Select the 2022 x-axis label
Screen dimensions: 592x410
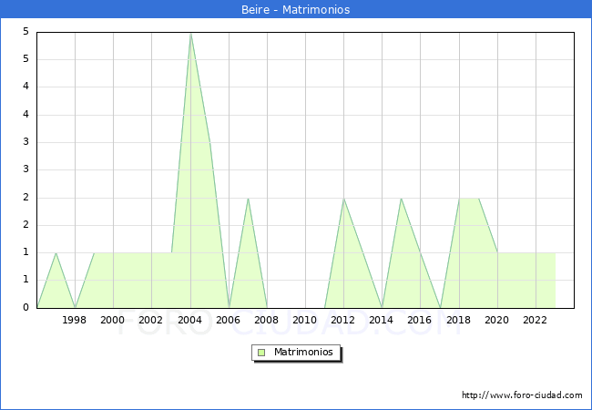pos(535,320)
